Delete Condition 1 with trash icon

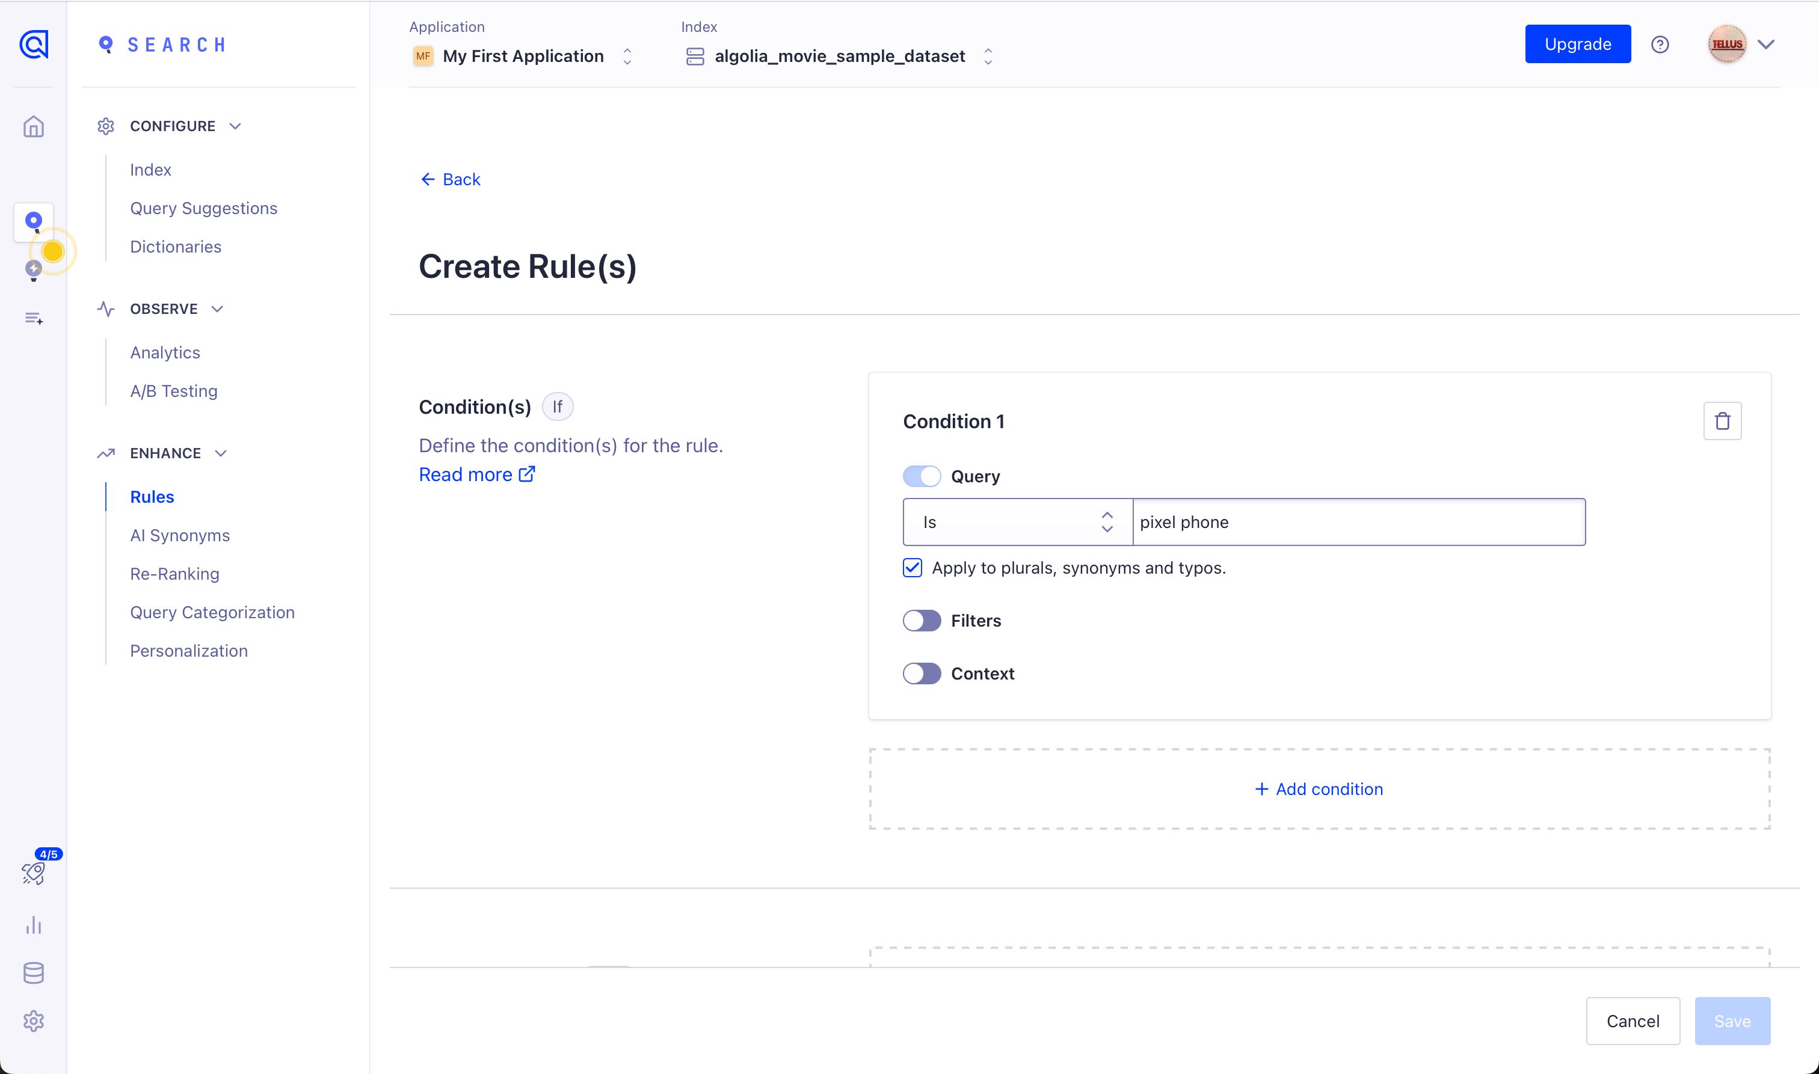pos(1722,420)
